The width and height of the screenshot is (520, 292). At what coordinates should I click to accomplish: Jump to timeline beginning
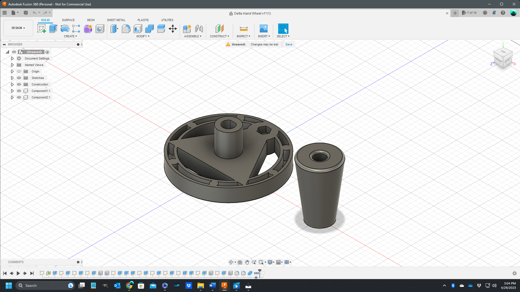(5, 273)
